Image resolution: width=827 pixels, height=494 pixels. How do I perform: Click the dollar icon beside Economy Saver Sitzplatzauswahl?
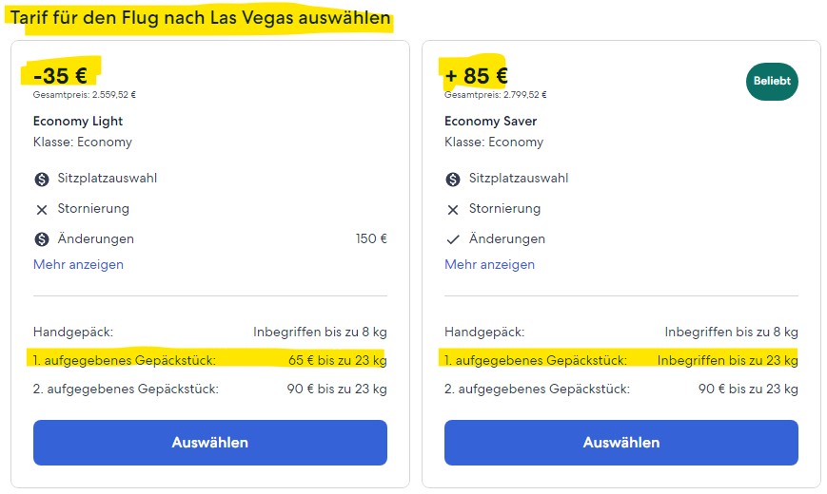pos(453,179)
